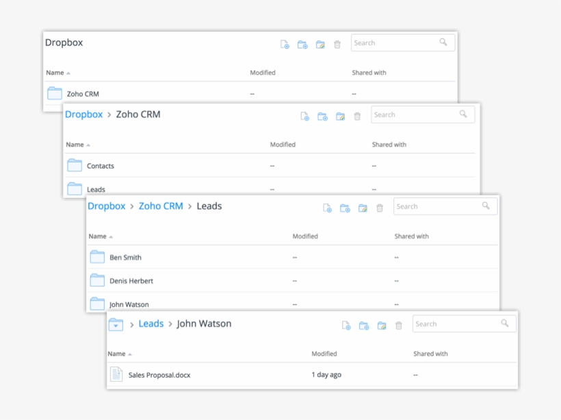
Task: Open the Ben Smith folder
Action: pyautogui.click(x=127, y=257)
